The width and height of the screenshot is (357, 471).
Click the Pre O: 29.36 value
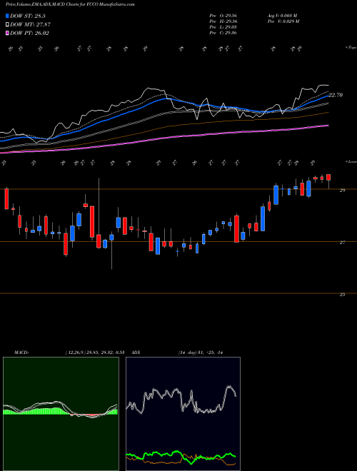pyautogui.click(x=223, y=16)
